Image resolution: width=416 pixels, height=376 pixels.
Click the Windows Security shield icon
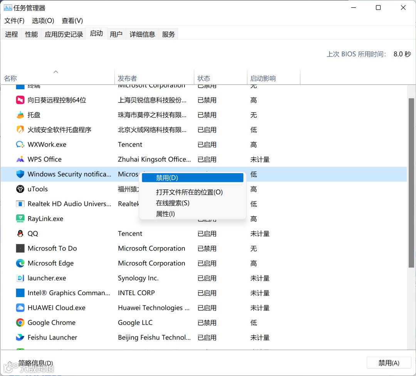[20, 174]
